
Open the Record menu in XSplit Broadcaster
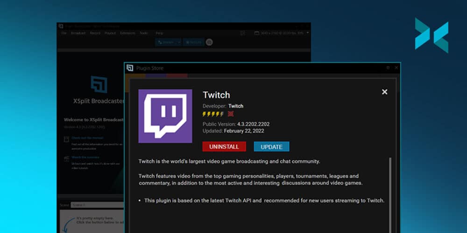coord(95,33)
